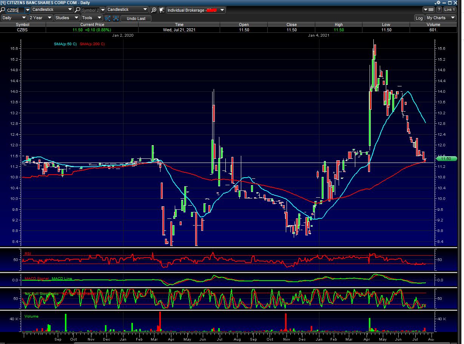Open the help question mark icon
This screenshot has height=344, width=464.
pyautogui.click(x=439, y=10)
